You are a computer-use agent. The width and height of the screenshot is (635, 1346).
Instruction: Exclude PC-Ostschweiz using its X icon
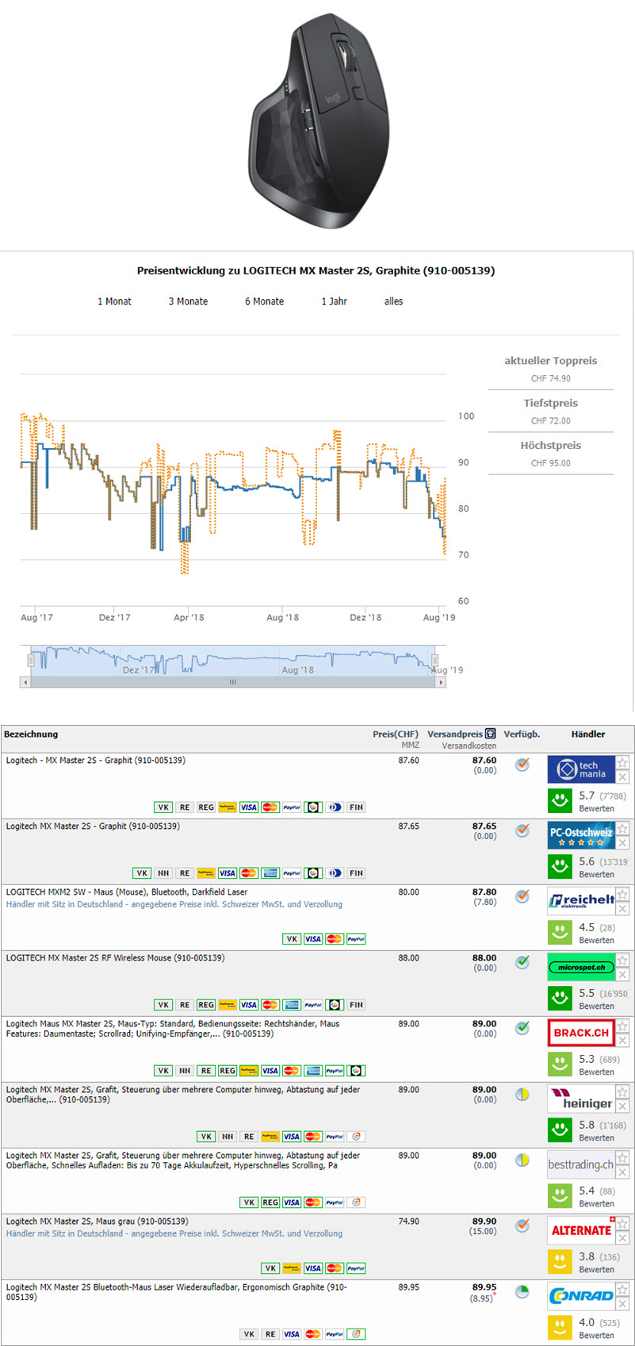(623, 843)
